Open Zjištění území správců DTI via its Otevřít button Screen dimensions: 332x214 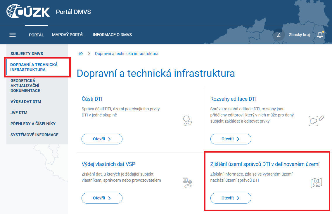point(231,198)
